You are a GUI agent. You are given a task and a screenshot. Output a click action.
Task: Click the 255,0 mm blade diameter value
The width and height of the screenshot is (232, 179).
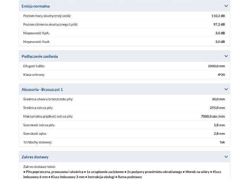click(x=217, y=108)
